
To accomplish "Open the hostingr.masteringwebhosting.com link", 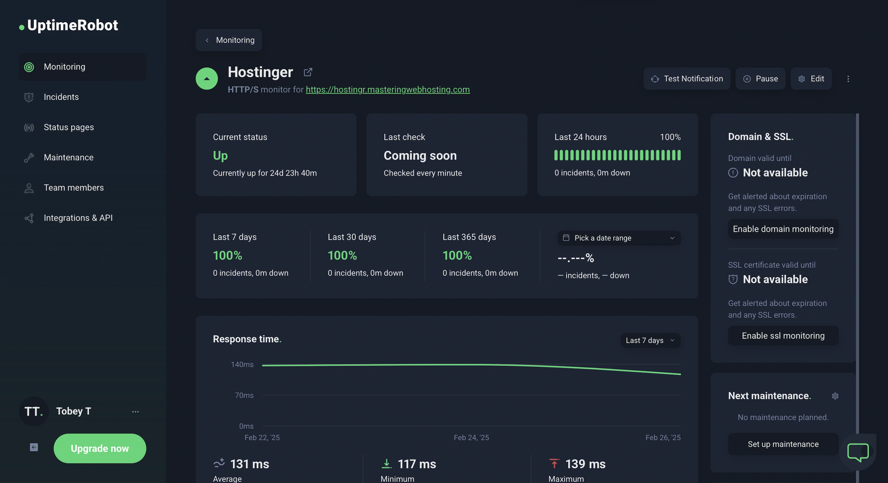I will click(x=388, y=90).
